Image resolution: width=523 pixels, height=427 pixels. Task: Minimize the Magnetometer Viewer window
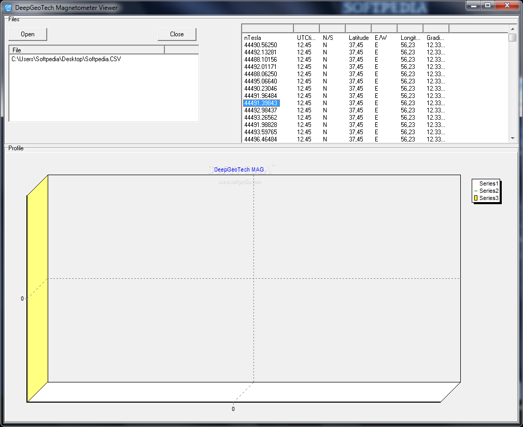pos(474,5)
